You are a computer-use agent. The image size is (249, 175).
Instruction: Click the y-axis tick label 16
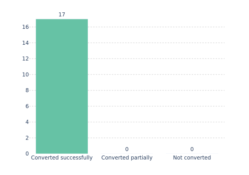(25, 27)
